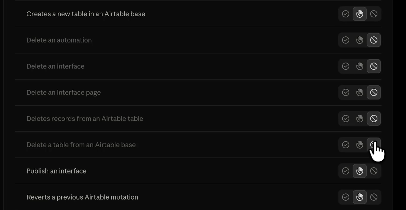Image resolution: width=406 pixels, height=210 pixels.
Task: Require approval for 'Delete an interface page'
Action: point(360,92)
